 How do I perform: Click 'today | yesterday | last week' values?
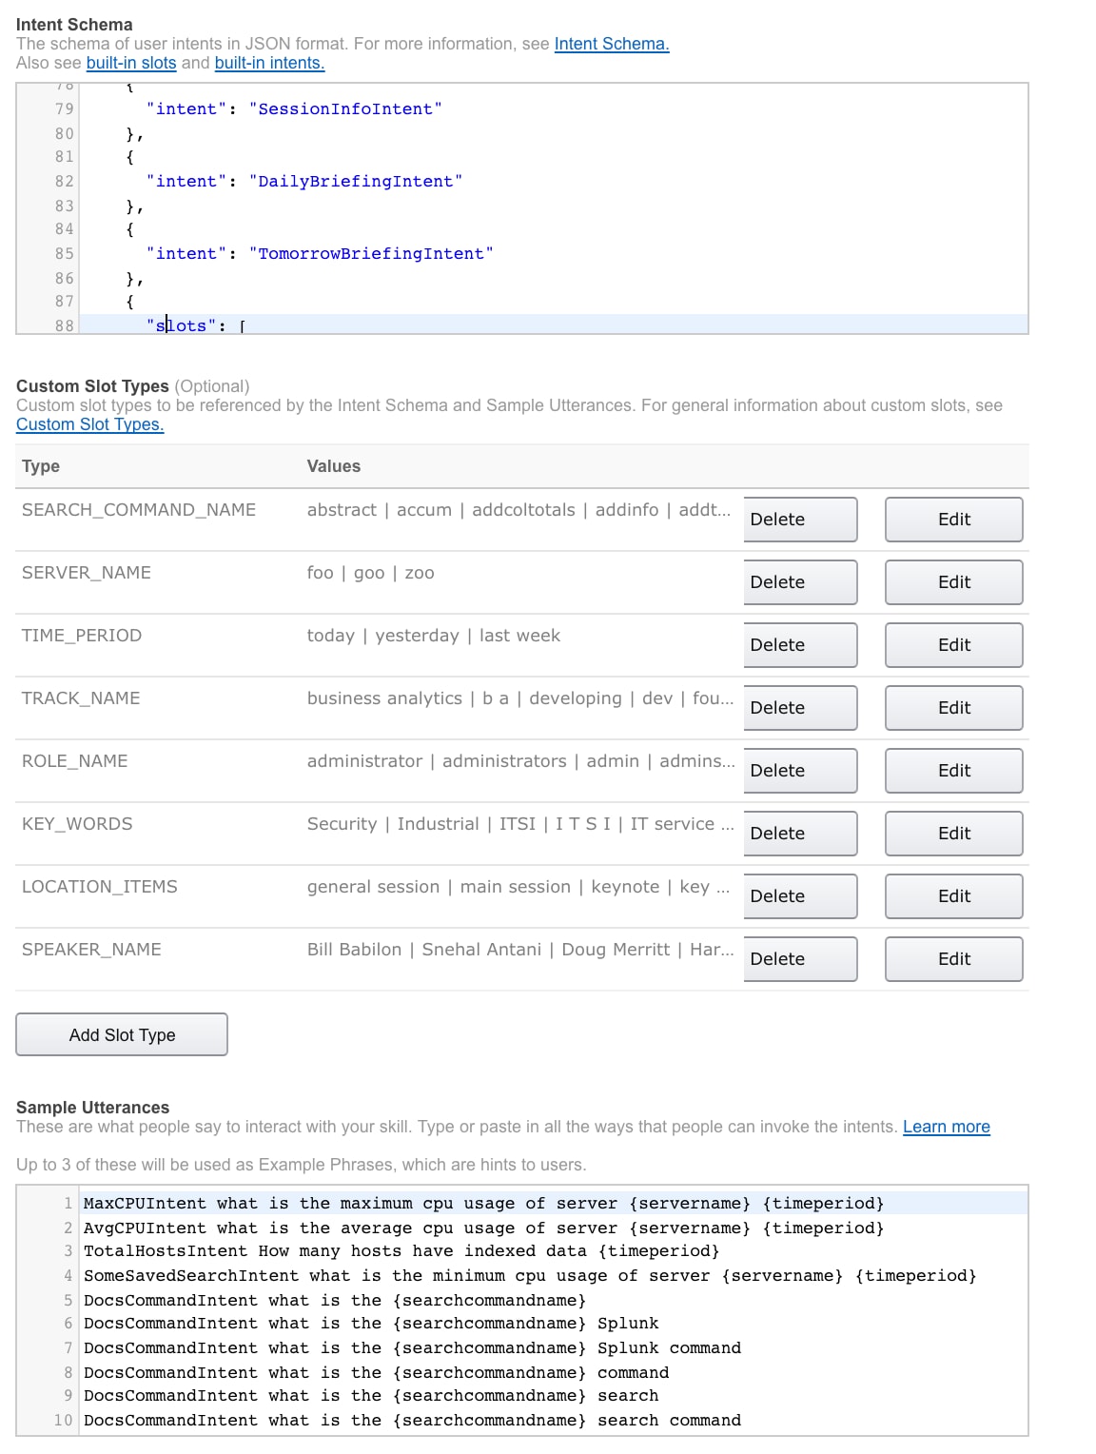pyautogui.click(x=434, y=636)
